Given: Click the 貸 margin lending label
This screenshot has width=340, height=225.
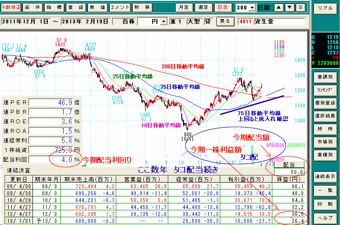Looking at the screenshot, I should pos(208,22).
